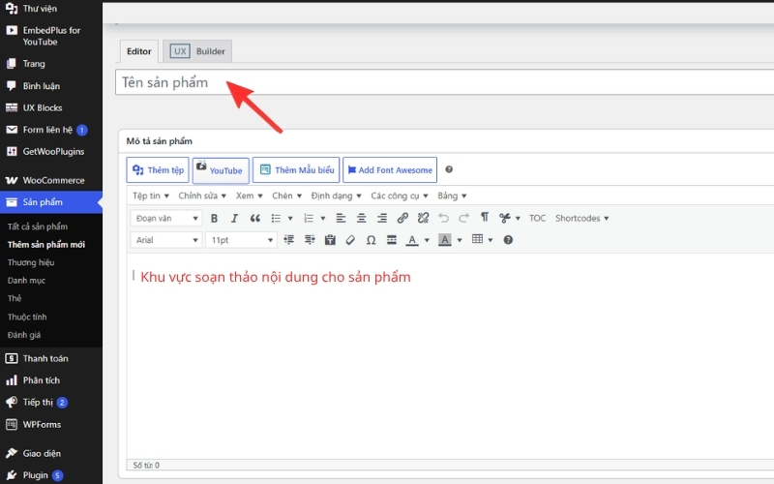
Task: Open the Định dạng menu
Action: click(336, 197)
